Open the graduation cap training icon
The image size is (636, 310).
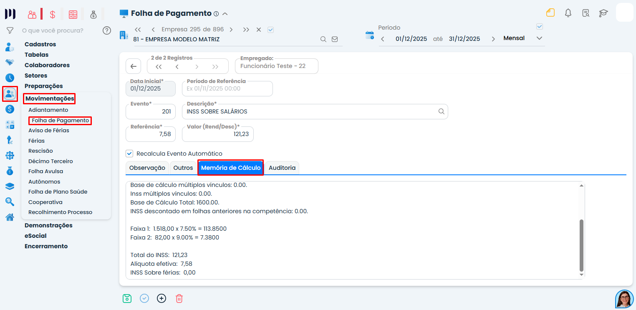603,13
